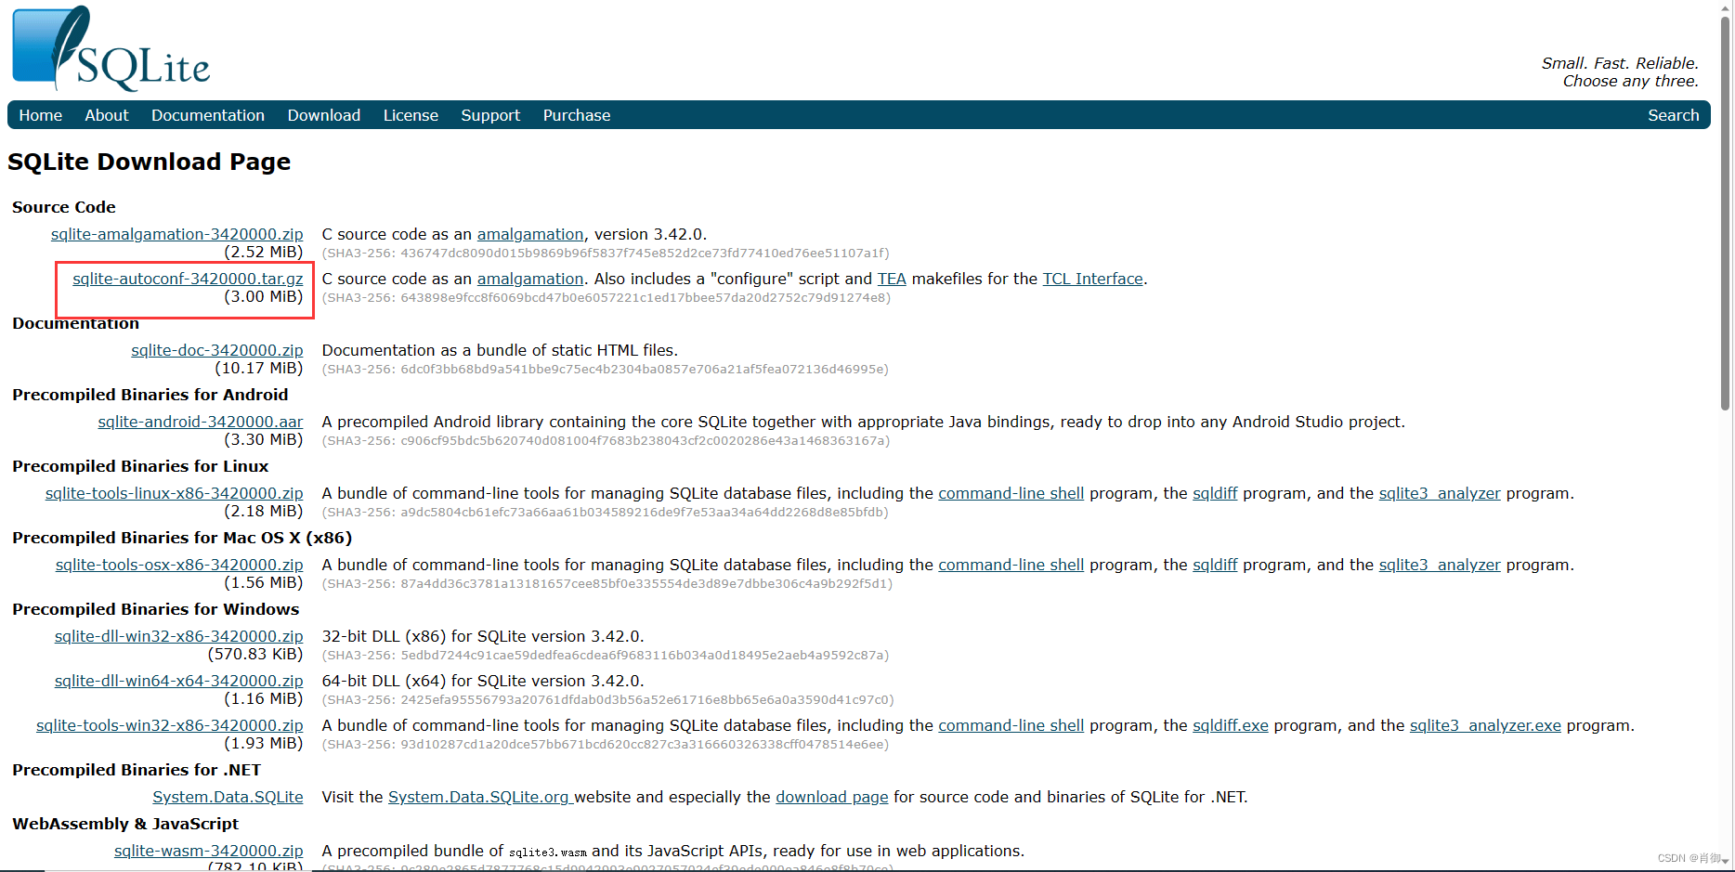Open the Purchase page
The width and height of the screenshot is (1735, 872).
577,115
